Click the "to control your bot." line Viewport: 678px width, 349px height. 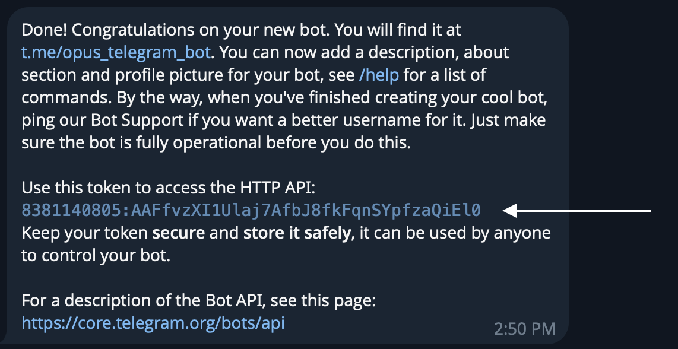click(96, 256)
